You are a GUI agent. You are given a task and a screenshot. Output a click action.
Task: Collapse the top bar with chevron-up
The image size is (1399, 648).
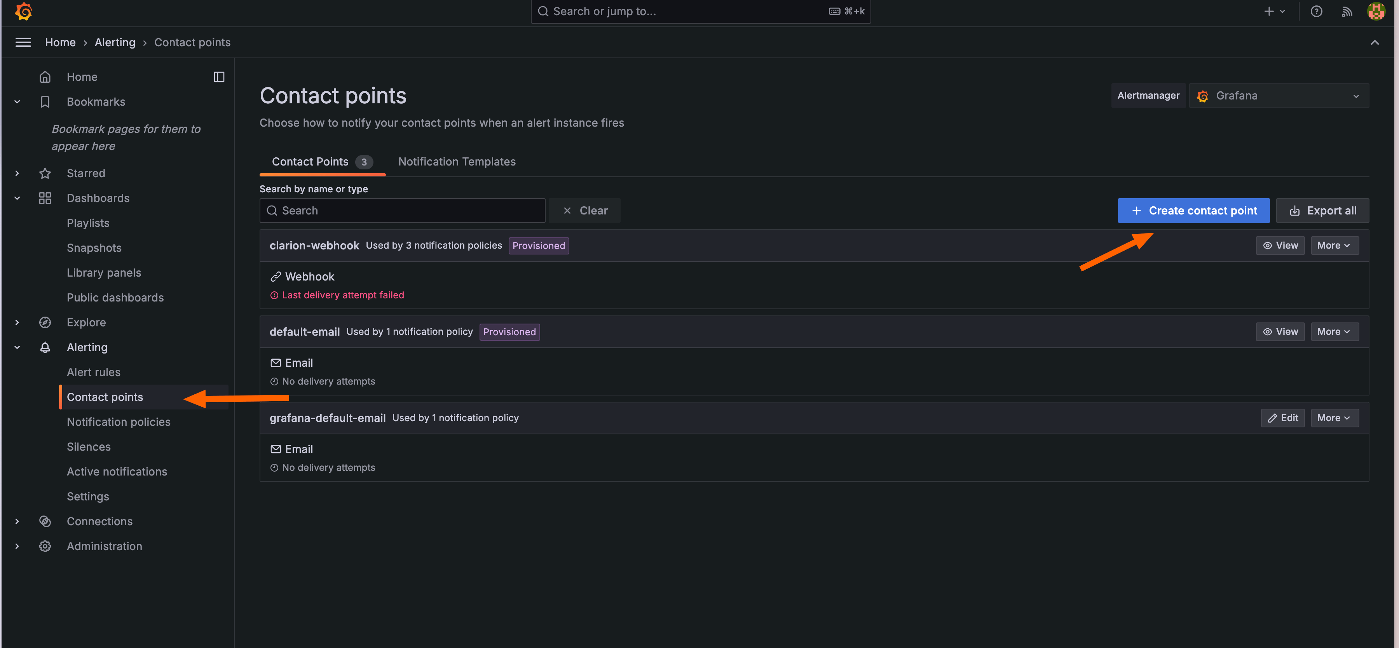(1375, 42)
